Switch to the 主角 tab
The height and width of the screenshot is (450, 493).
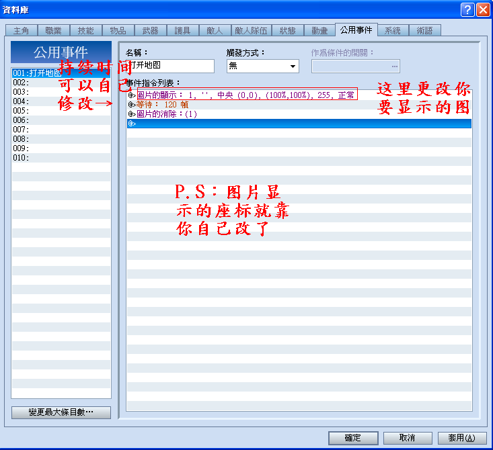[22, 30]
